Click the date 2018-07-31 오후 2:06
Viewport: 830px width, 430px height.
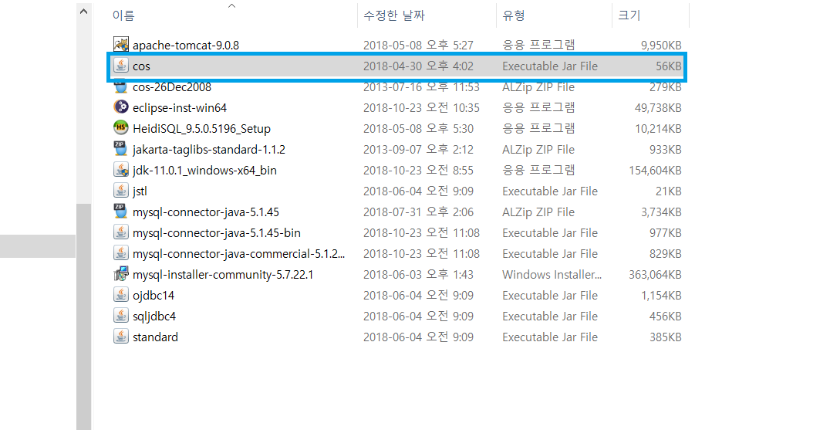click(x=418, y=212)
